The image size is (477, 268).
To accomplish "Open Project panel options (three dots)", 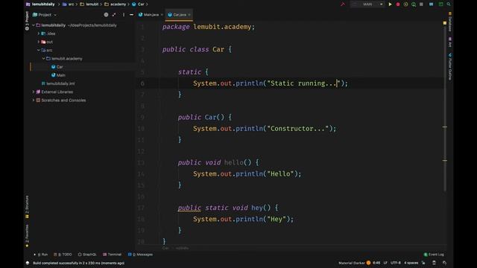I will click(124, 15).
